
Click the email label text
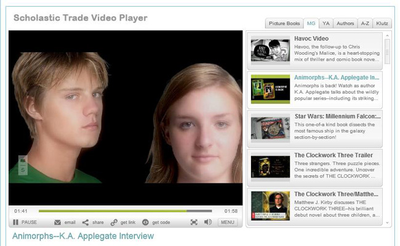[70, 222]
